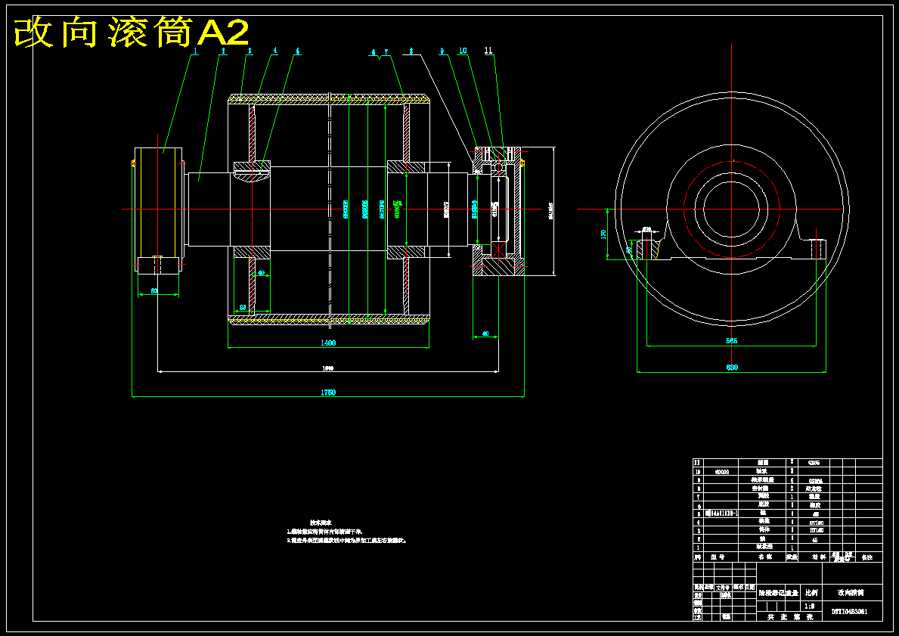899x636 pixels.
Task: Click part balloon number 4 above the drum
Action: (275, 51)
